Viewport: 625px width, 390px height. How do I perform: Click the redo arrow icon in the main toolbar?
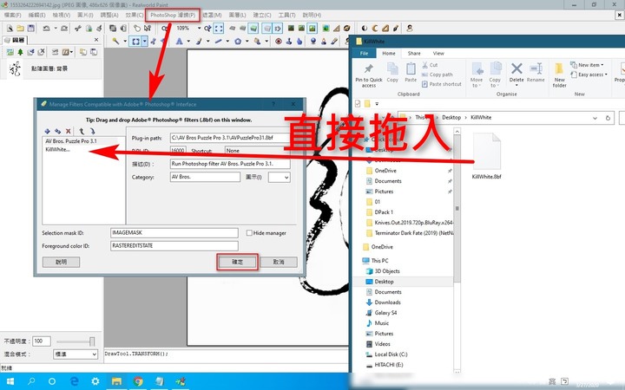click(x=64, y=29)
